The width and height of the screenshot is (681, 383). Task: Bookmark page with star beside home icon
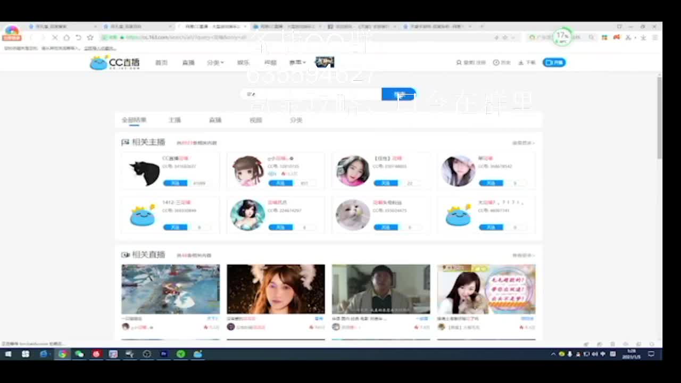(x=90, y=38)
